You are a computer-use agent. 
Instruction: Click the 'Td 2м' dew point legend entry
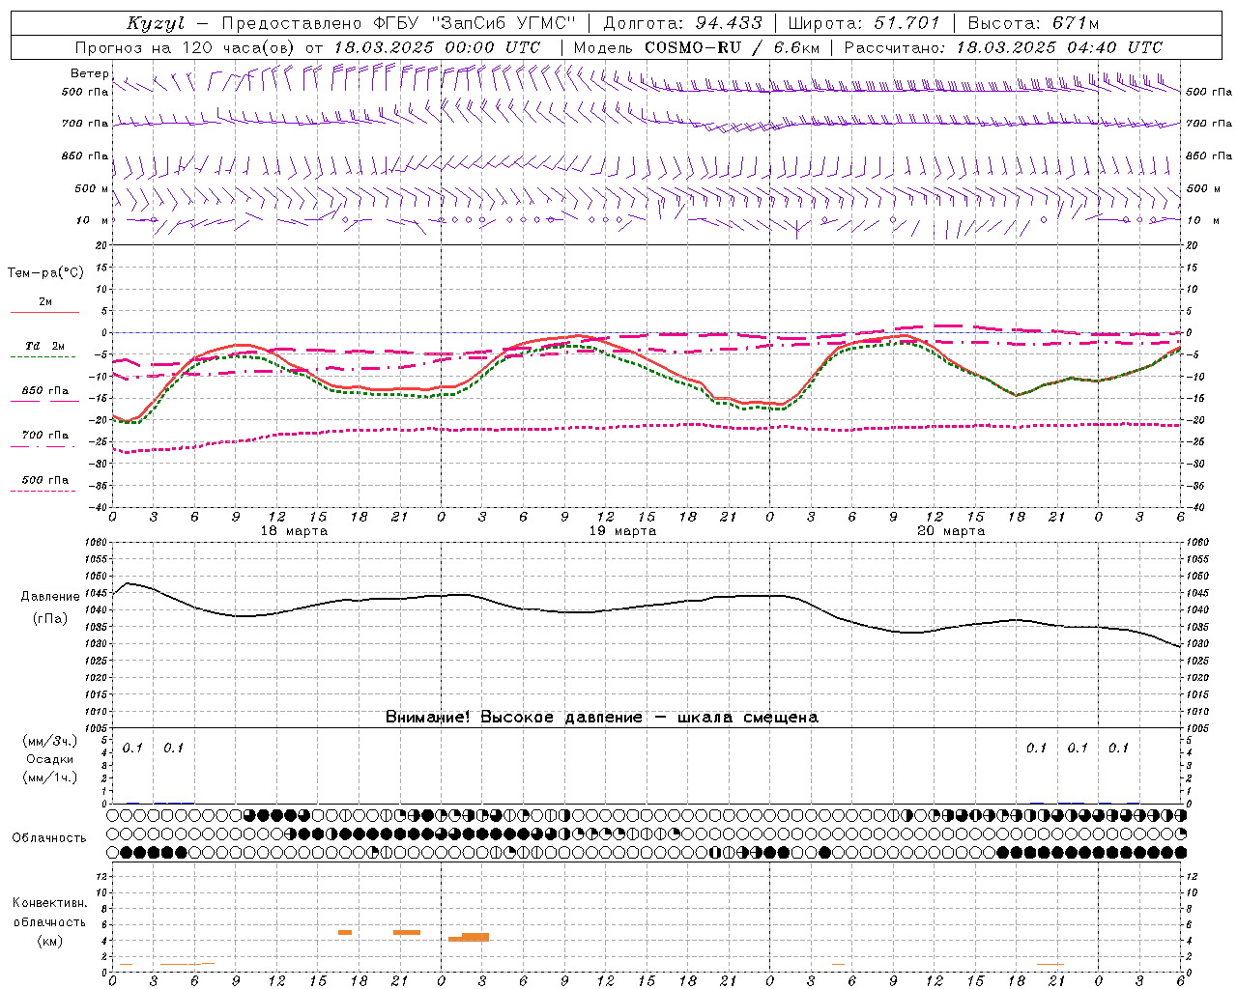(x=44, y=346)
